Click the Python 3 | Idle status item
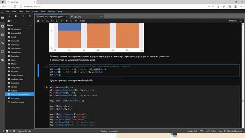Image resolution: width=245 pixels, height=138 pixels. click(24, 131)
